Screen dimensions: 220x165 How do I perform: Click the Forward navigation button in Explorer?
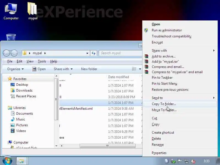click(x=14, y=53)
